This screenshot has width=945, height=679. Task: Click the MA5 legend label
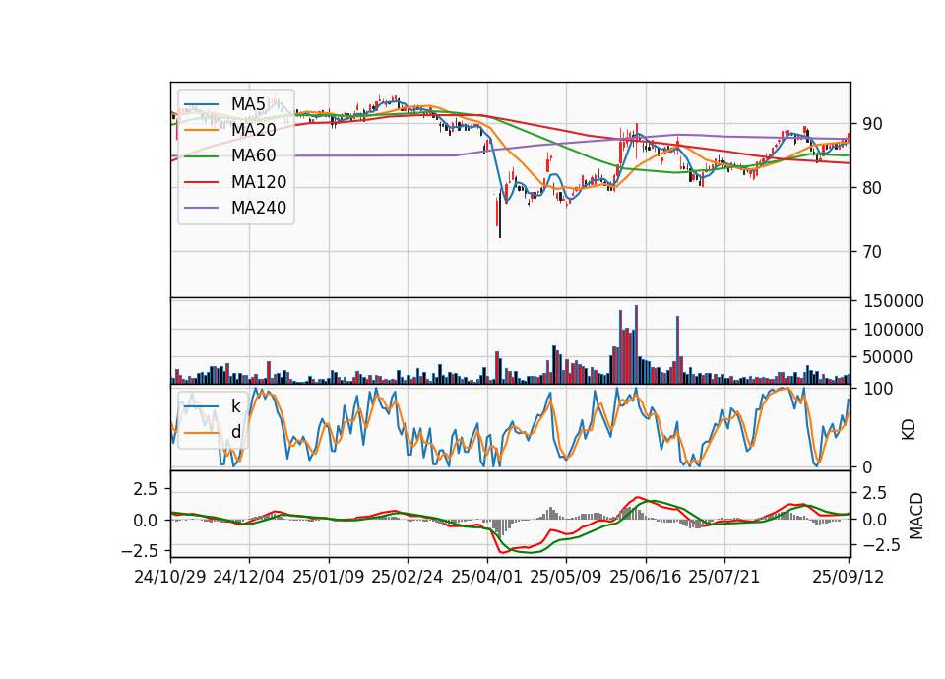(248, 104)
